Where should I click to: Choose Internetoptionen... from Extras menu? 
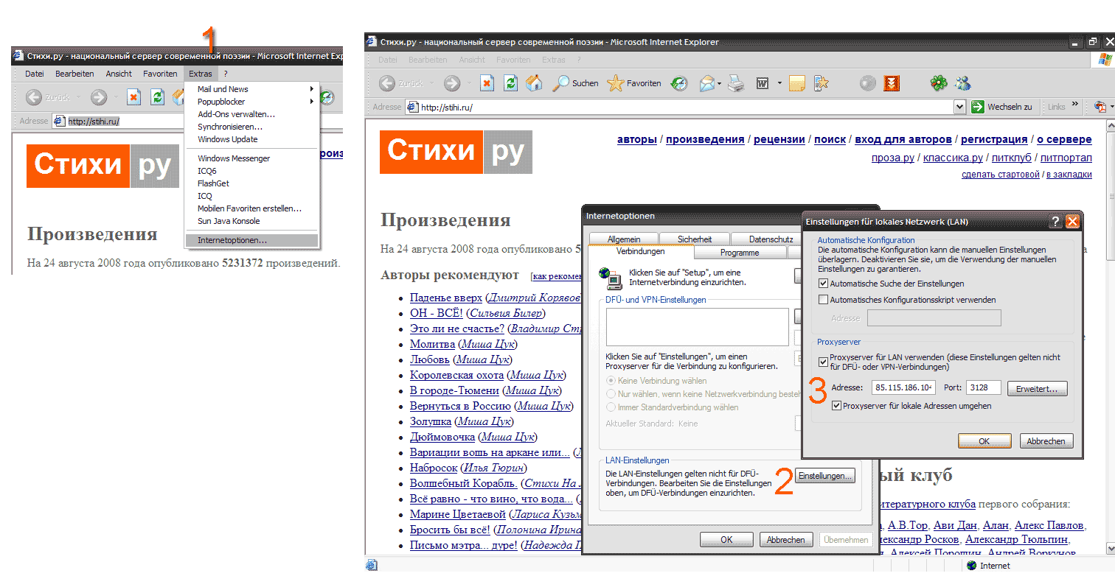252,240
